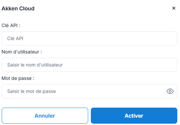This screenshot has width=180, height=125.
Task: Click the Annuler button
Action: point(45,116)
